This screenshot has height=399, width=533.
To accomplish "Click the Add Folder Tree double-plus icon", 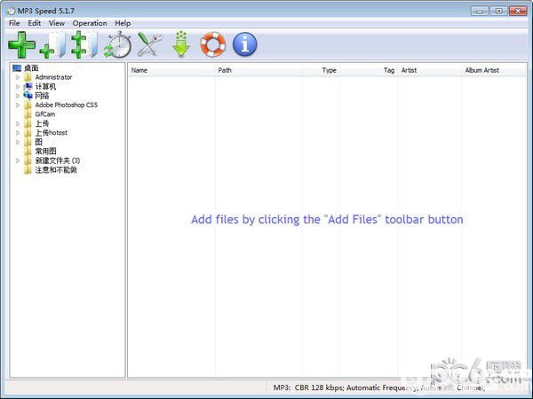I will pyautogui.click(x=84, y=44).
